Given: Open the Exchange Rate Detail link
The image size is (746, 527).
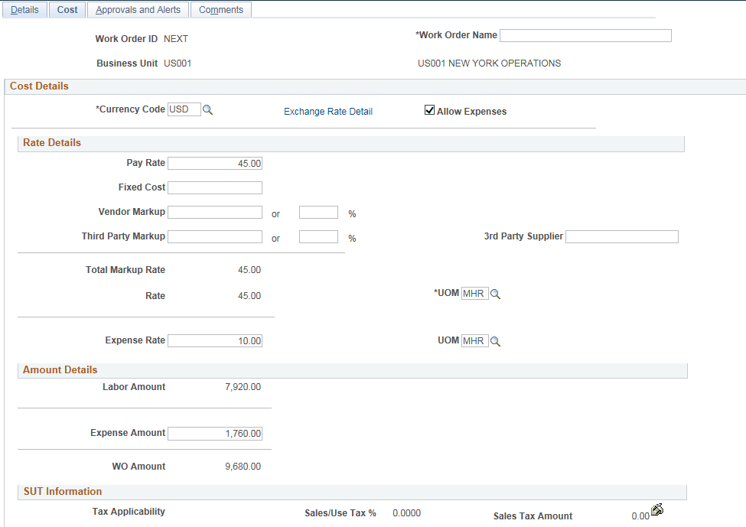Looking at the screenshot, I should (x=327, y=111).
